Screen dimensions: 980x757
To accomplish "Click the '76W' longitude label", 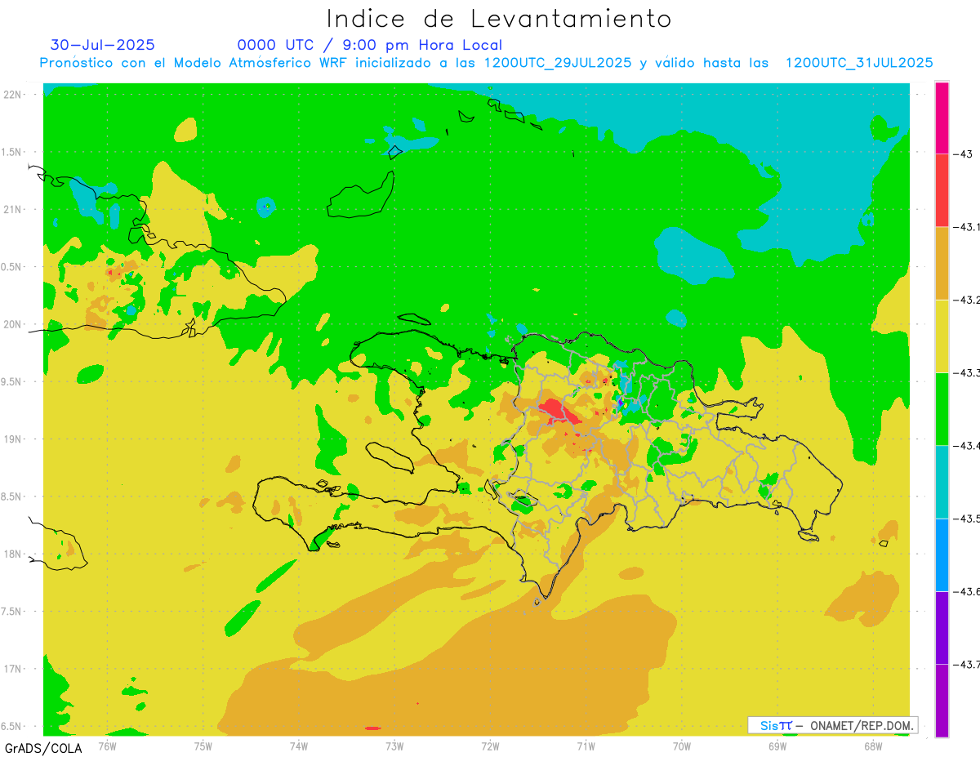I will [107, 746].
